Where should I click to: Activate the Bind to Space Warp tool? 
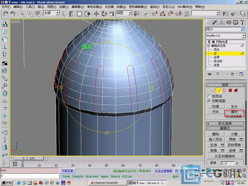(38, 14)
